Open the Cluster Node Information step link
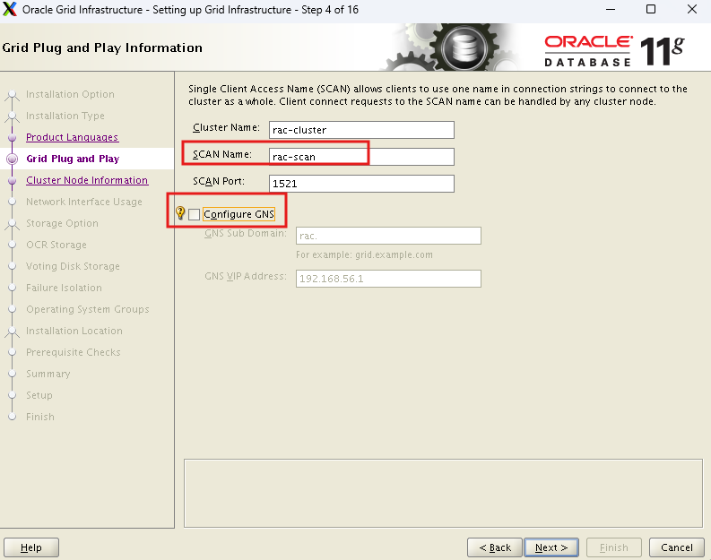The image size is (711, 560). [87, 180]
